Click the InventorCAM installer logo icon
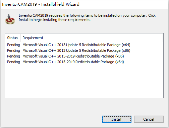169x128 pixels. [x=10, y=19]
